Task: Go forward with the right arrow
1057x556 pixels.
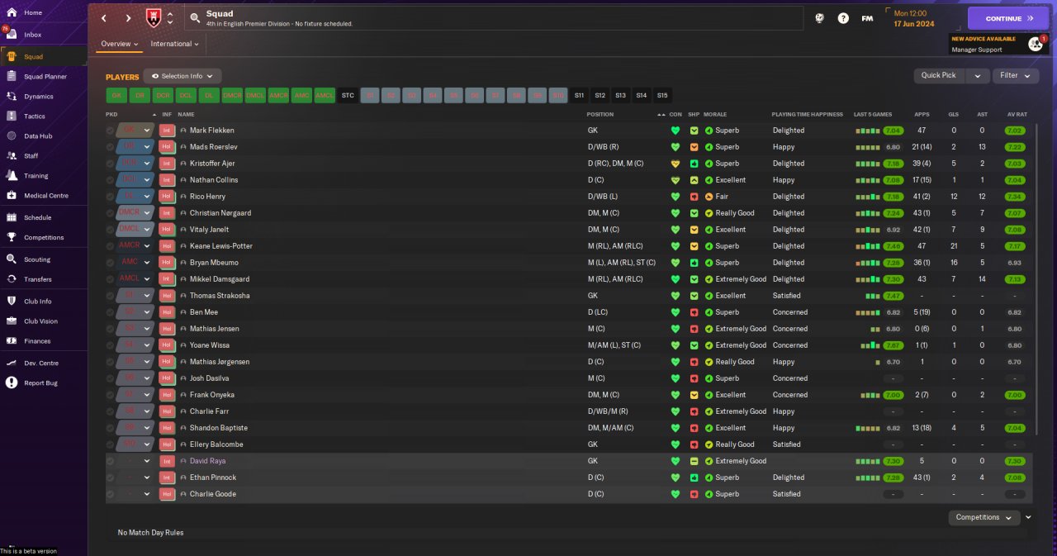Action: click(128, 18)
